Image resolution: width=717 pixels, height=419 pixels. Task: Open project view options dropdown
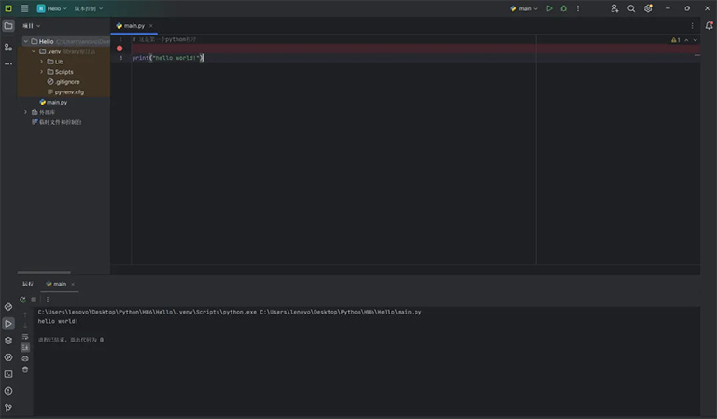[x=31, y=25]
